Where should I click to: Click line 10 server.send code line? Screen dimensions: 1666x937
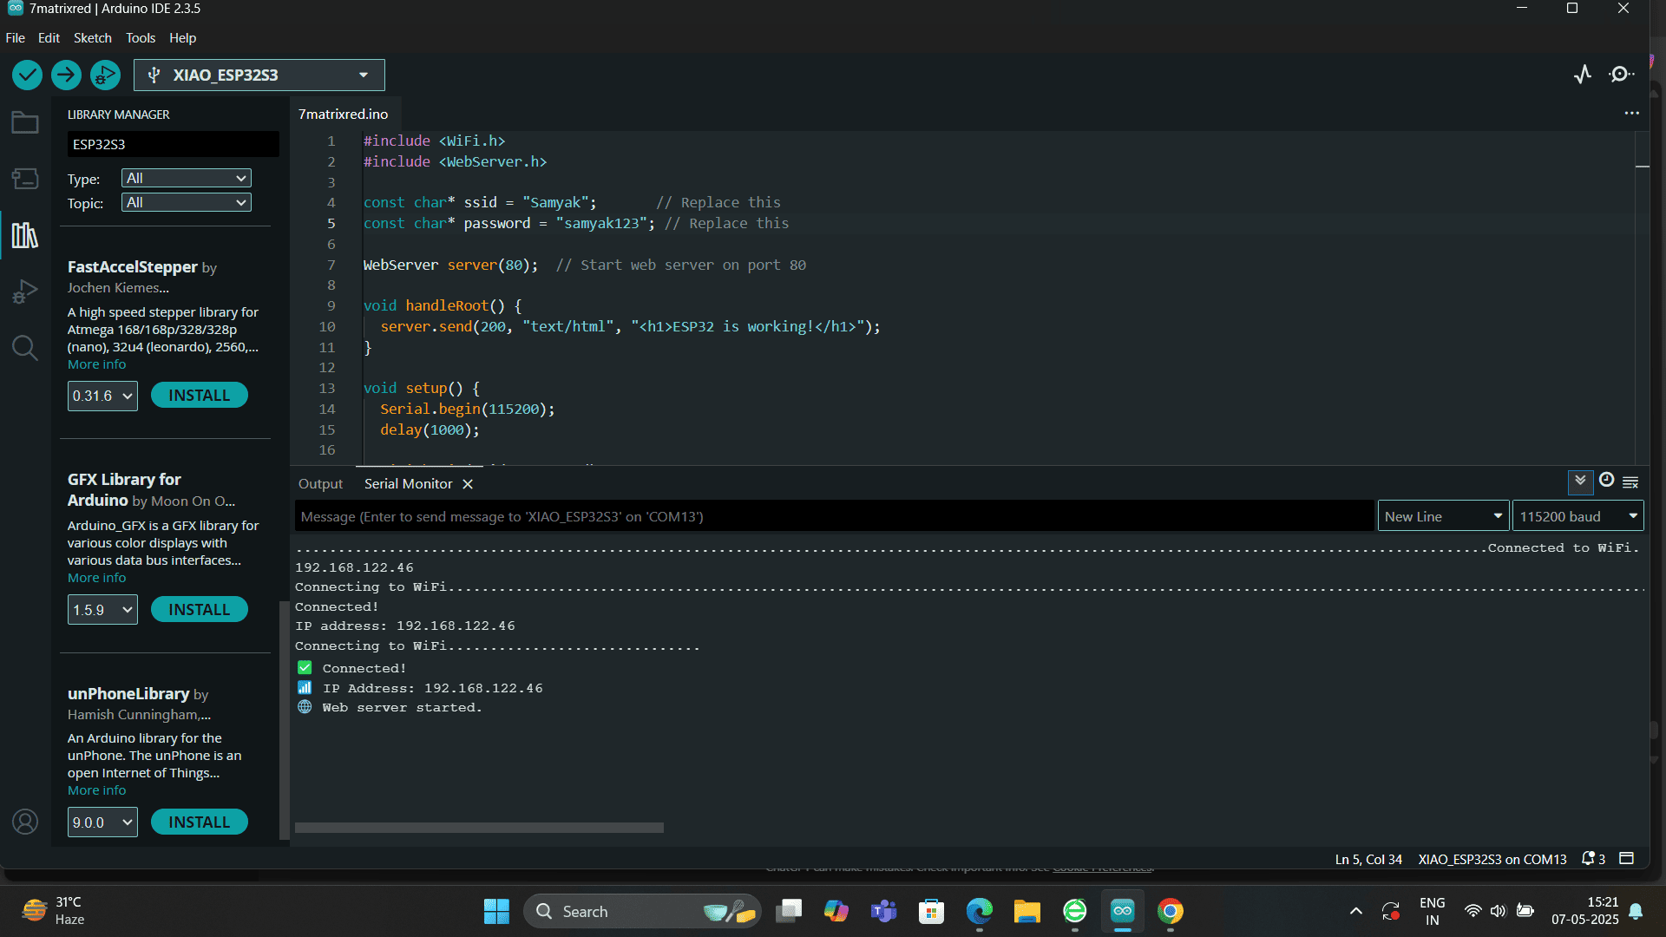pos(630,327)
